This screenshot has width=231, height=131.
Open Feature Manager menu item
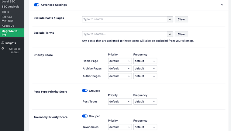(x=8, y=19)
